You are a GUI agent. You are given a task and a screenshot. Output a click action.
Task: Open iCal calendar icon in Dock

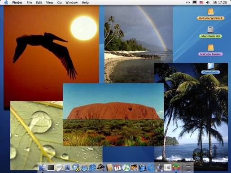tap(118, 168)
